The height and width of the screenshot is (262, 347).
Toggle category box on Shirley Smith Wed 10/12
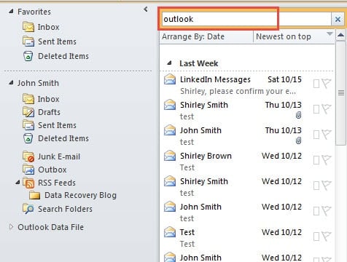point(316,186)
